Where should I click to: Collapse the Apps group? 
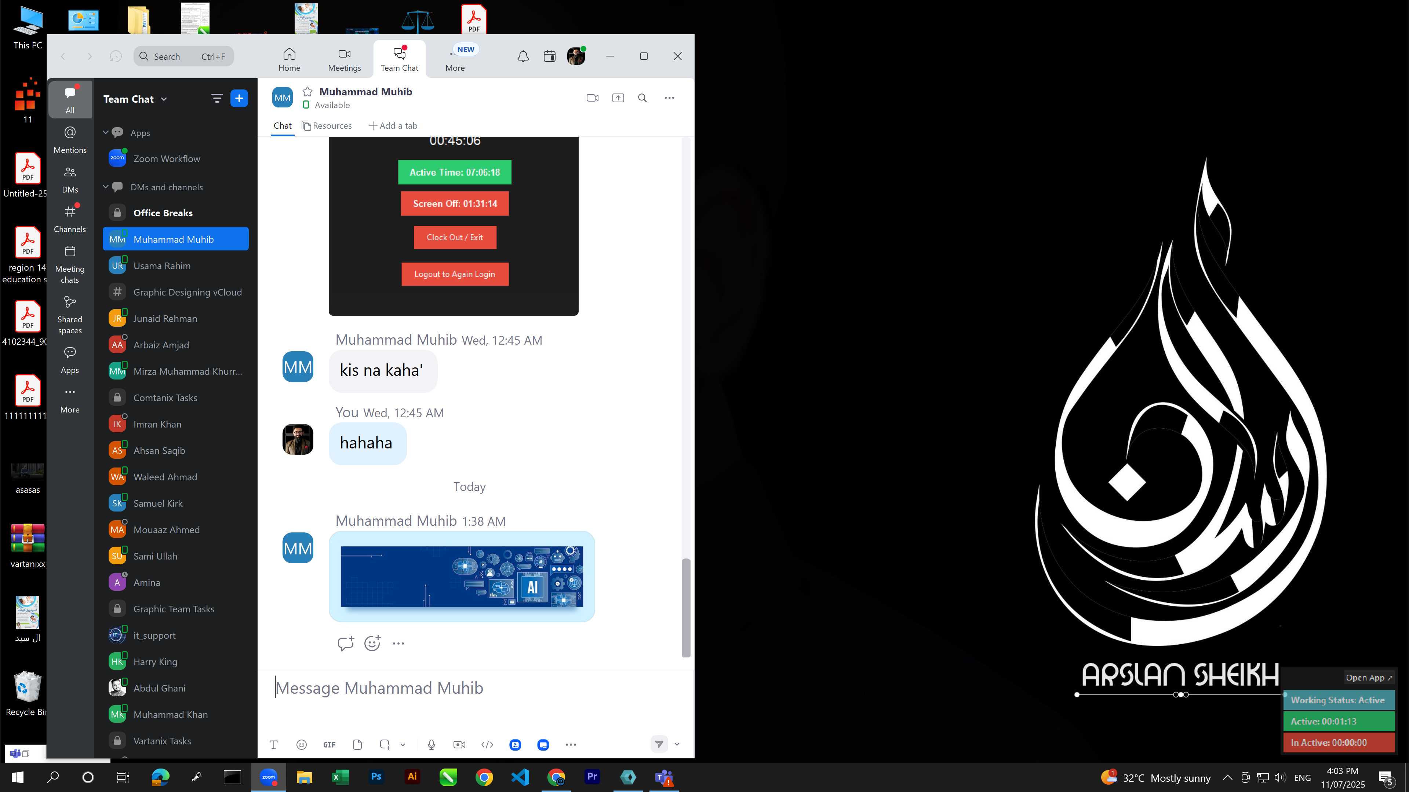click(x=106, y=132)
